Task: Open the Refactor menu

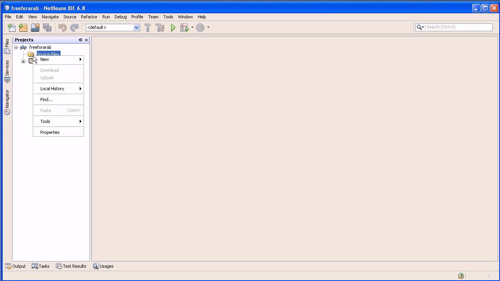Action: [89, 17]
